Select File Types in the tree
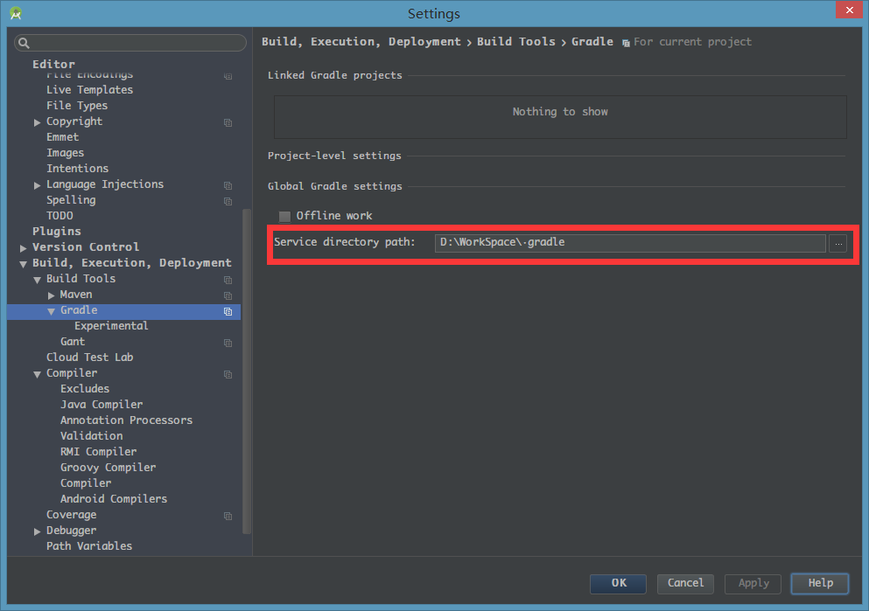The width and height of the screenshot is (869, 611). coord(77,105)
